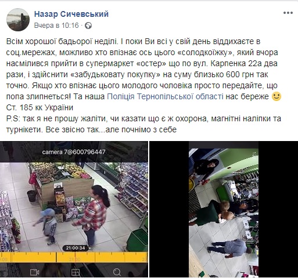Viewport: 298px width, 278px height.
Task: Click the smiley emoji in post text
Action: (277, 96)
